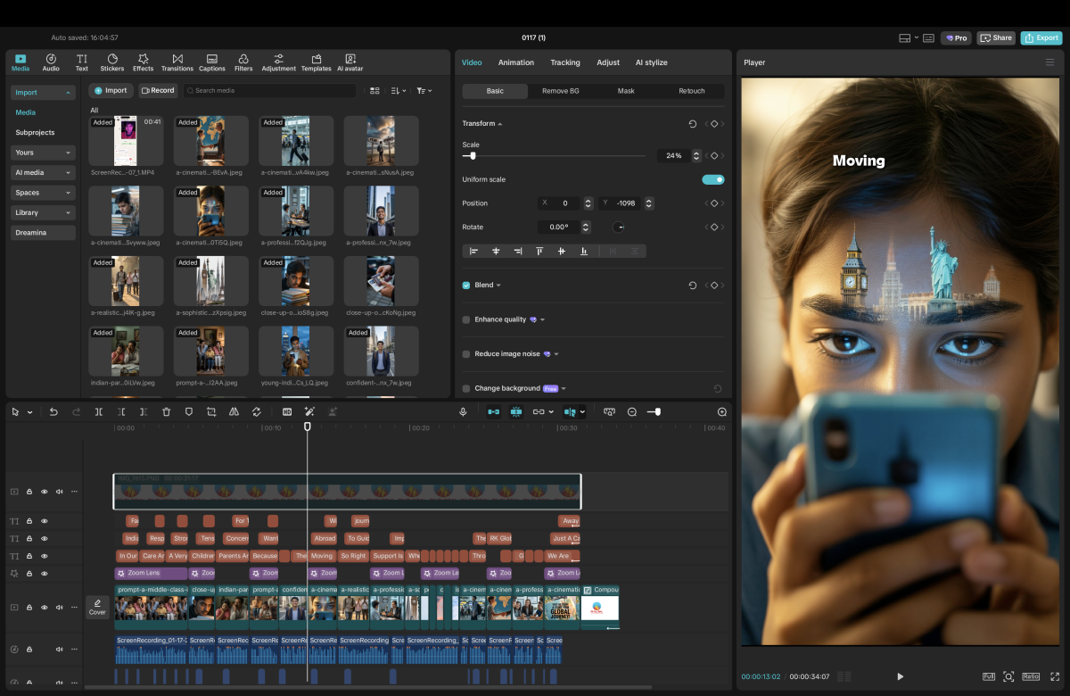Click the Delete clip trash icon

click(x=166, y=412)
